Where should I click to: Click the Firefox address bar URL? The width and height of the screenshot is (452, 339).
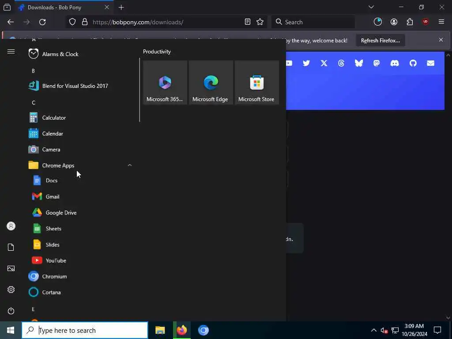tap(138, 22)
